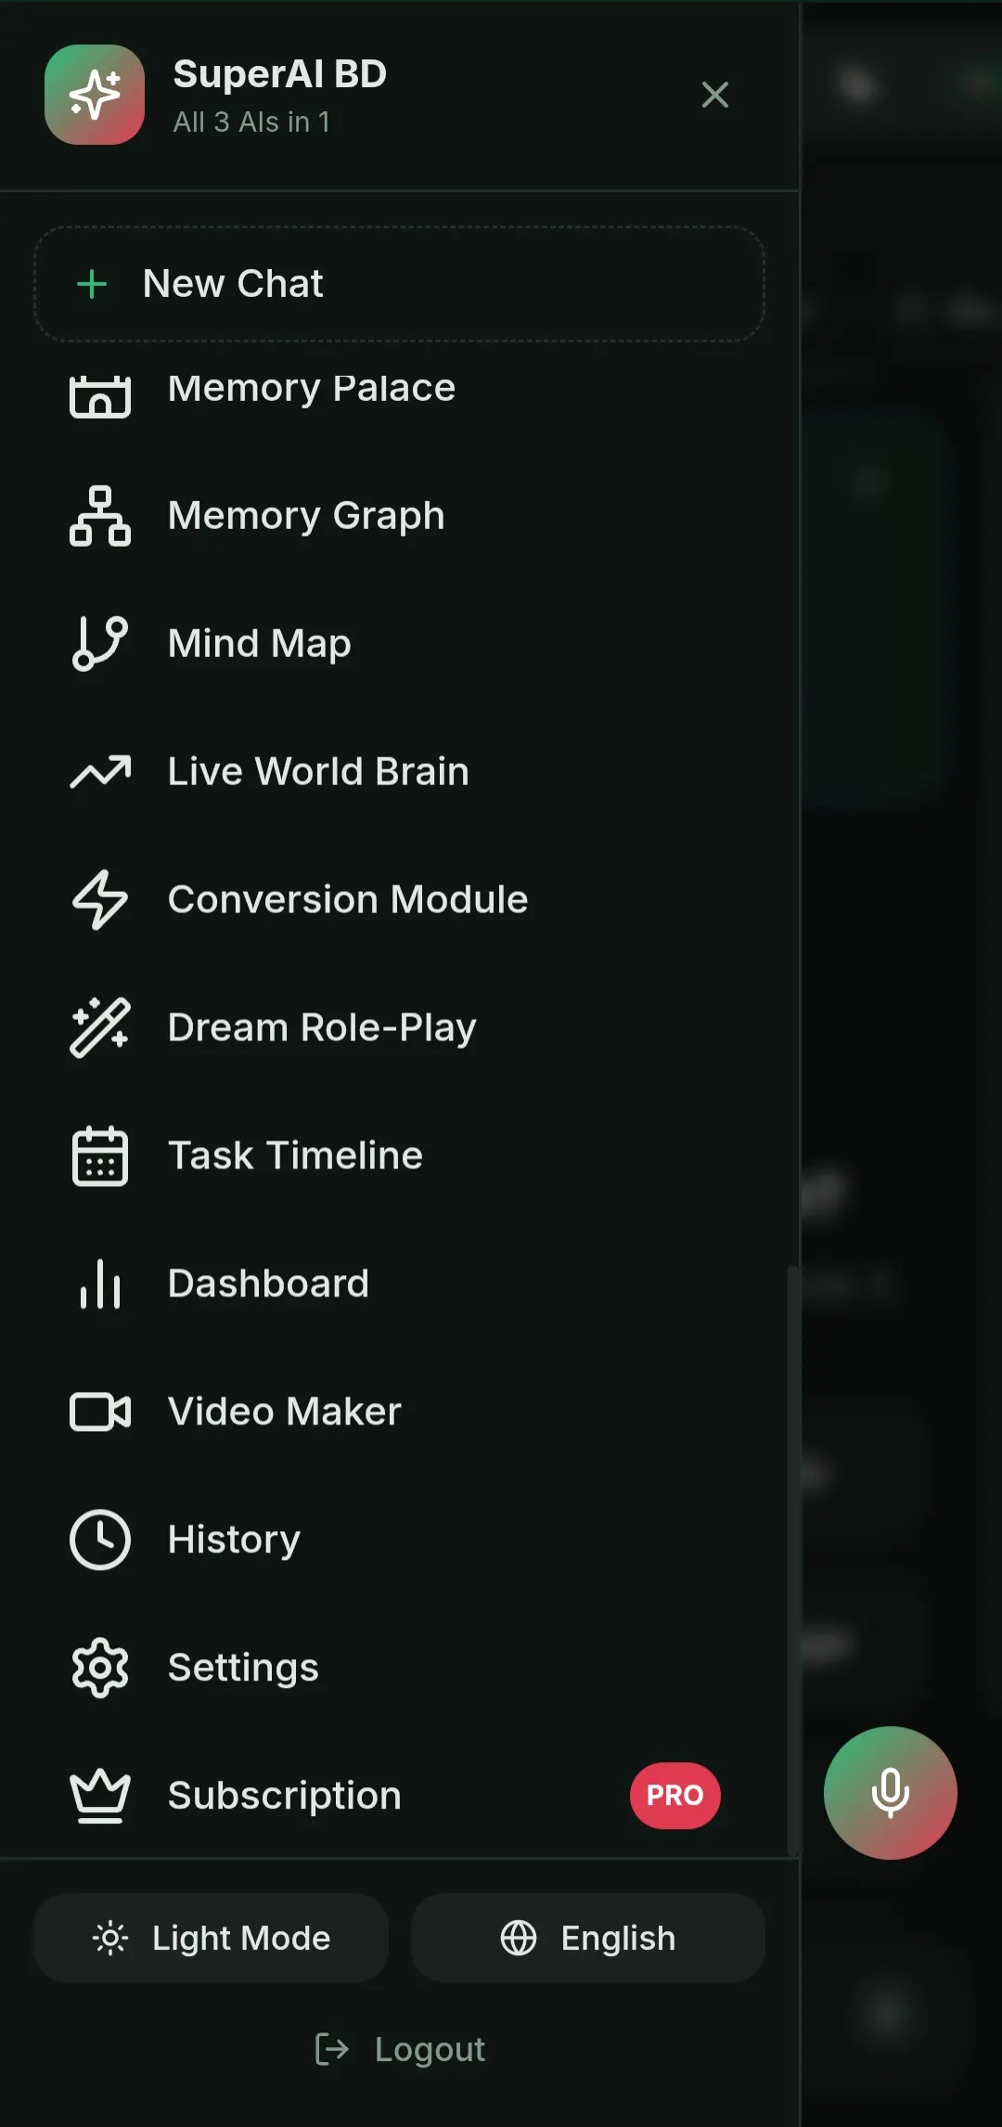
Task: Open Live World Brain
Action: [x=399, y=772]
